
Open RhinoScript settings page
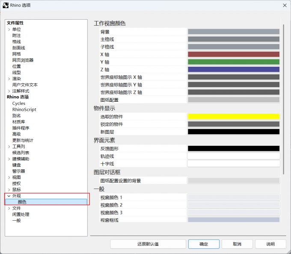[24, 109]
